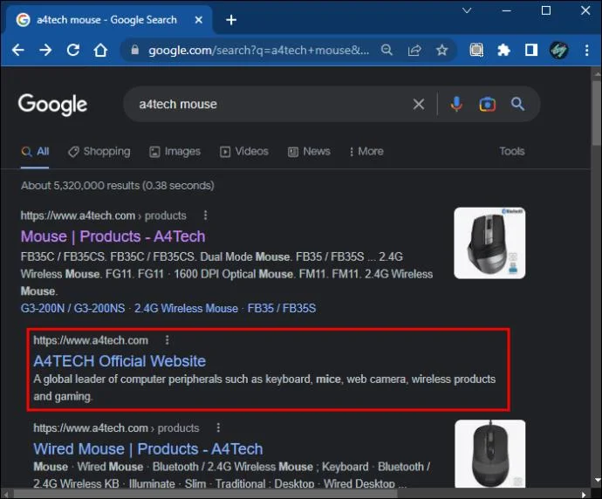The height and width of the screenshot is (499, 602).
Task: Reload the current page
Action: click(x=73, y=51)
